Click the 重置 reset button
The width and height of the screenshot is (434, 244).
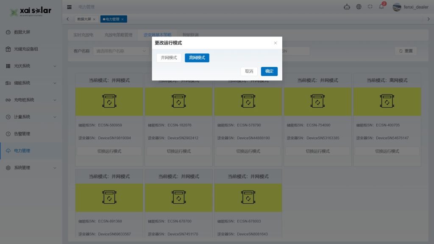pyautogui.click(x=405, y=51)
